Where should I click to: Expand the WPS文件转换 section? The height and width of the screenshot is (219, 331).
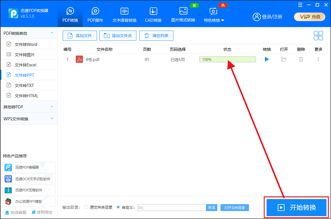[x=29, y=119]
